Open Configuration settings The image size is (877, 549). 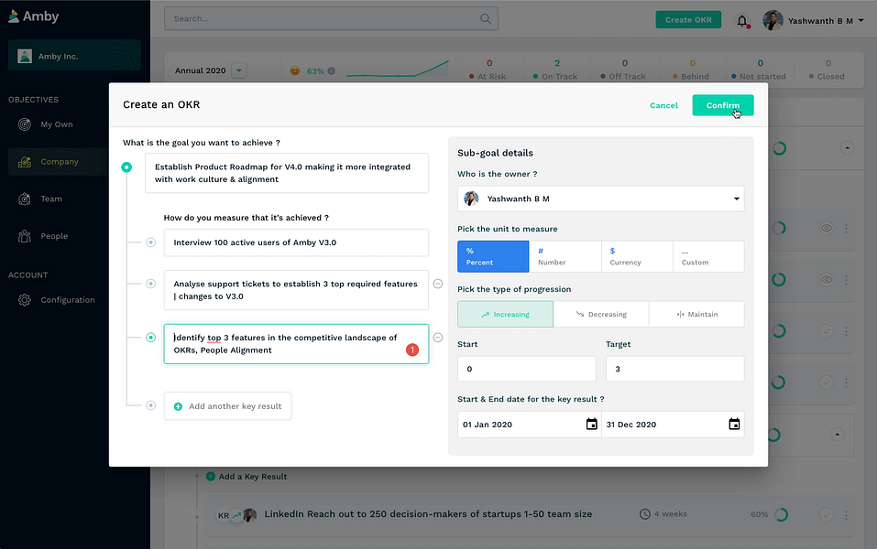67,300
